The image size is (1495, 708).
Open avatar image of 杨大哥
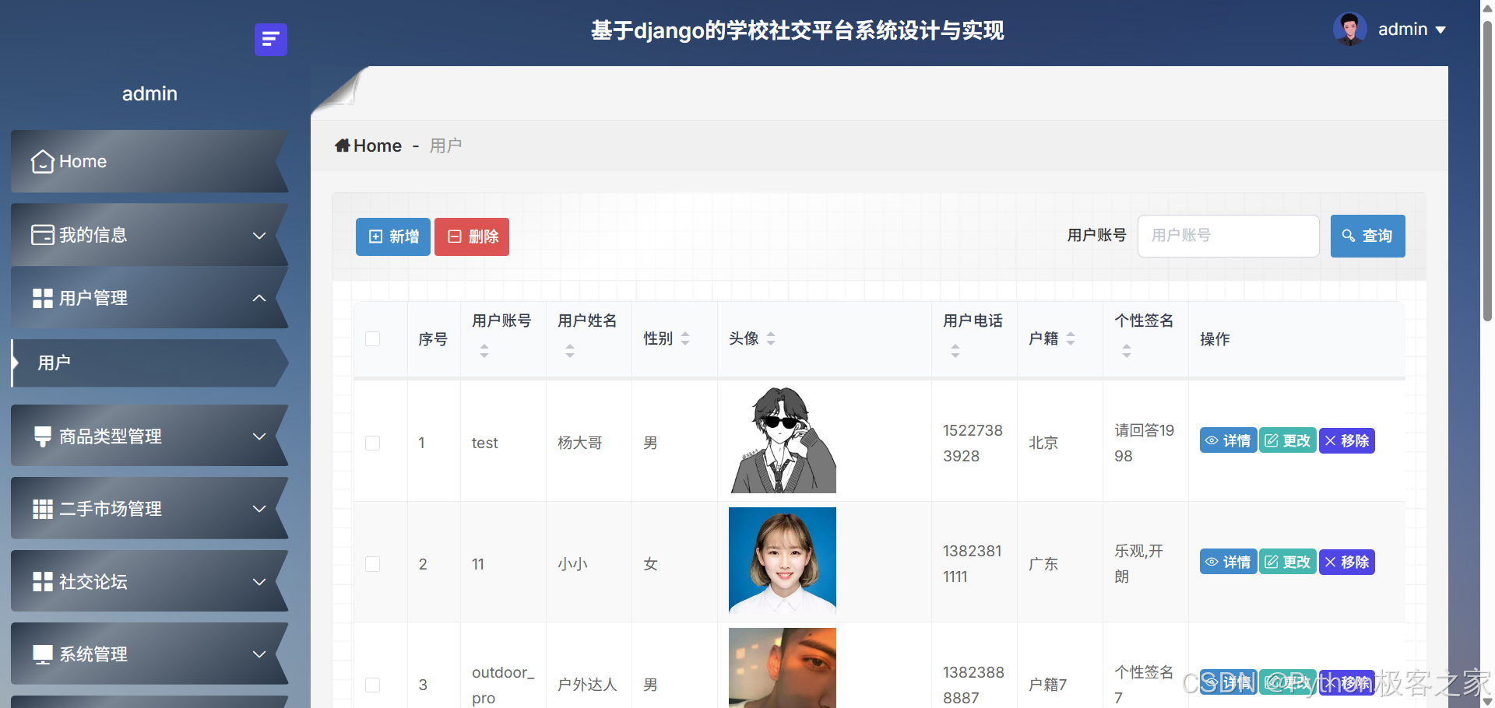click(783, 440)
